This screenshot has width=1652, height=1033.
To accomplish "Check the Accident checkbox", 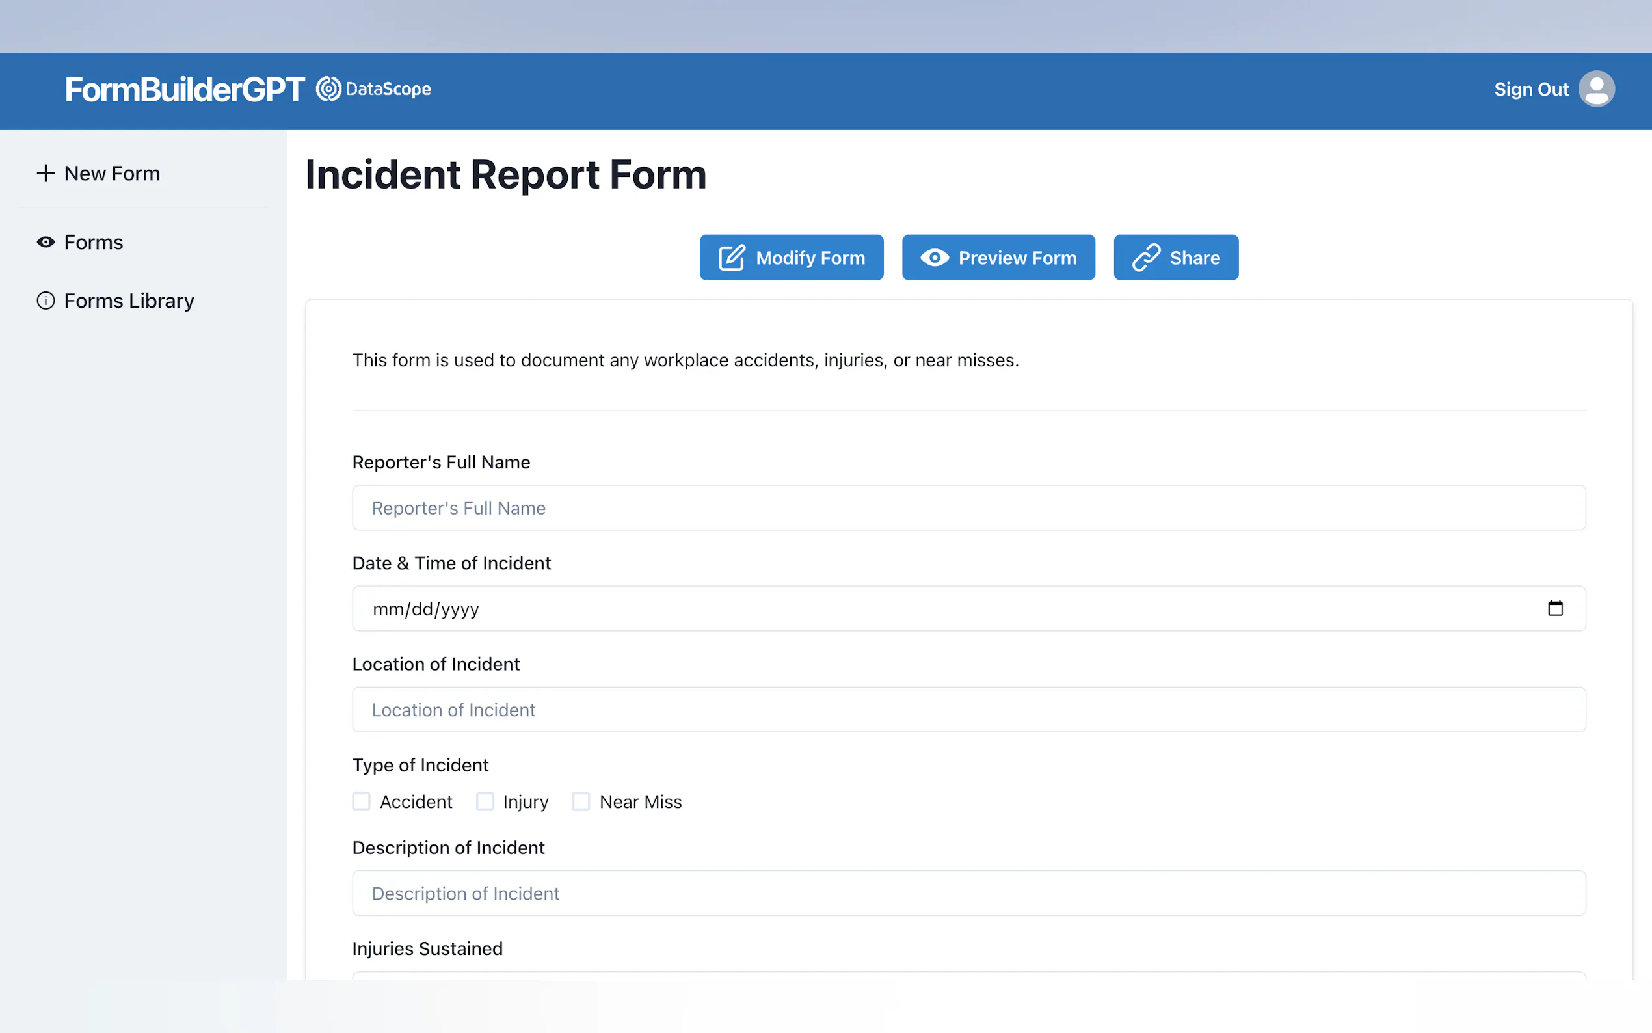I will point(361,801).
